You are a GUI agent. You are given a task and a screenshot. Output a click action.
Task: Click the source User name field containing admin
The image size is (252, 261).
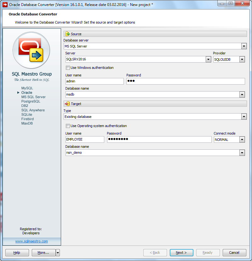(x=94, y=81)
